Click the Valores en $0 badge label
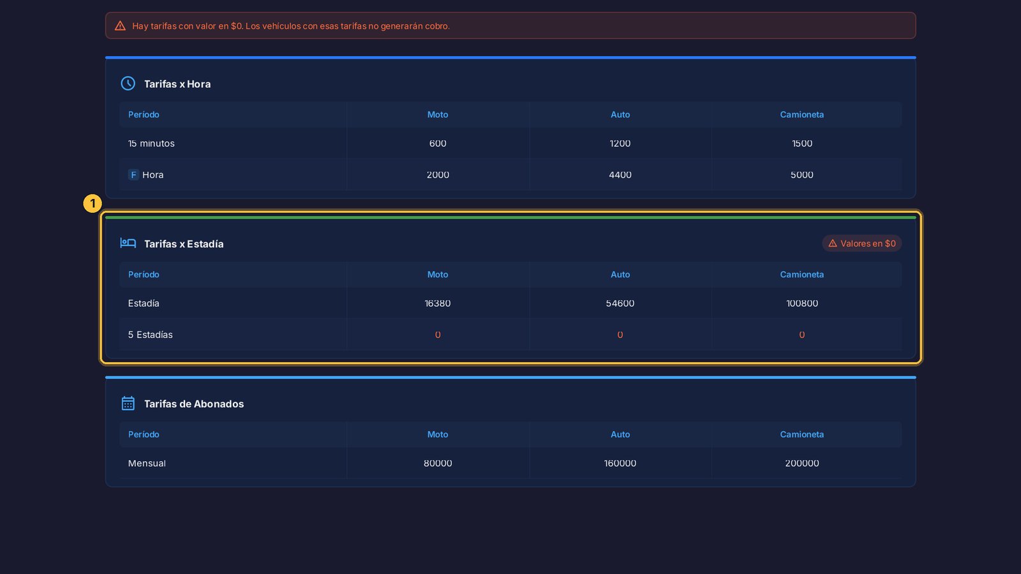The image size is (1021, 574). (x=868, y=244)
